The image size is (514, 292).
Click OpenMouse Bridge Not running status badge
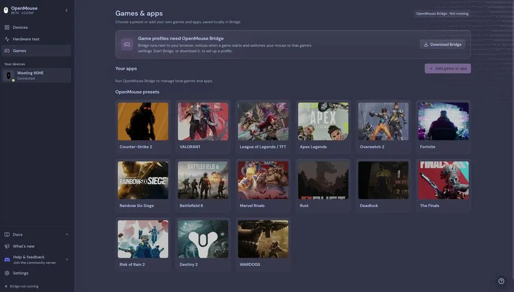tap(442, 14)
